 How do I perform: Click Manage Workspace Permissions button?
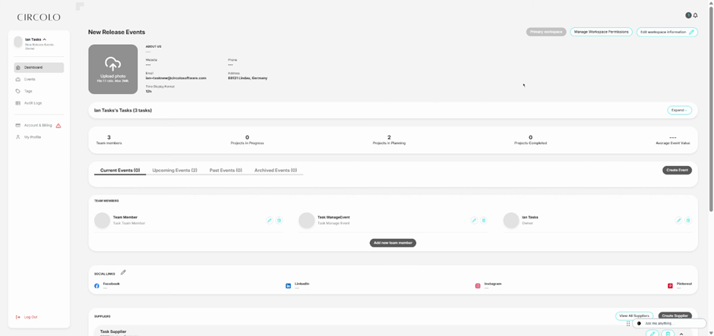pyautogui.click(x=601, y=32)
